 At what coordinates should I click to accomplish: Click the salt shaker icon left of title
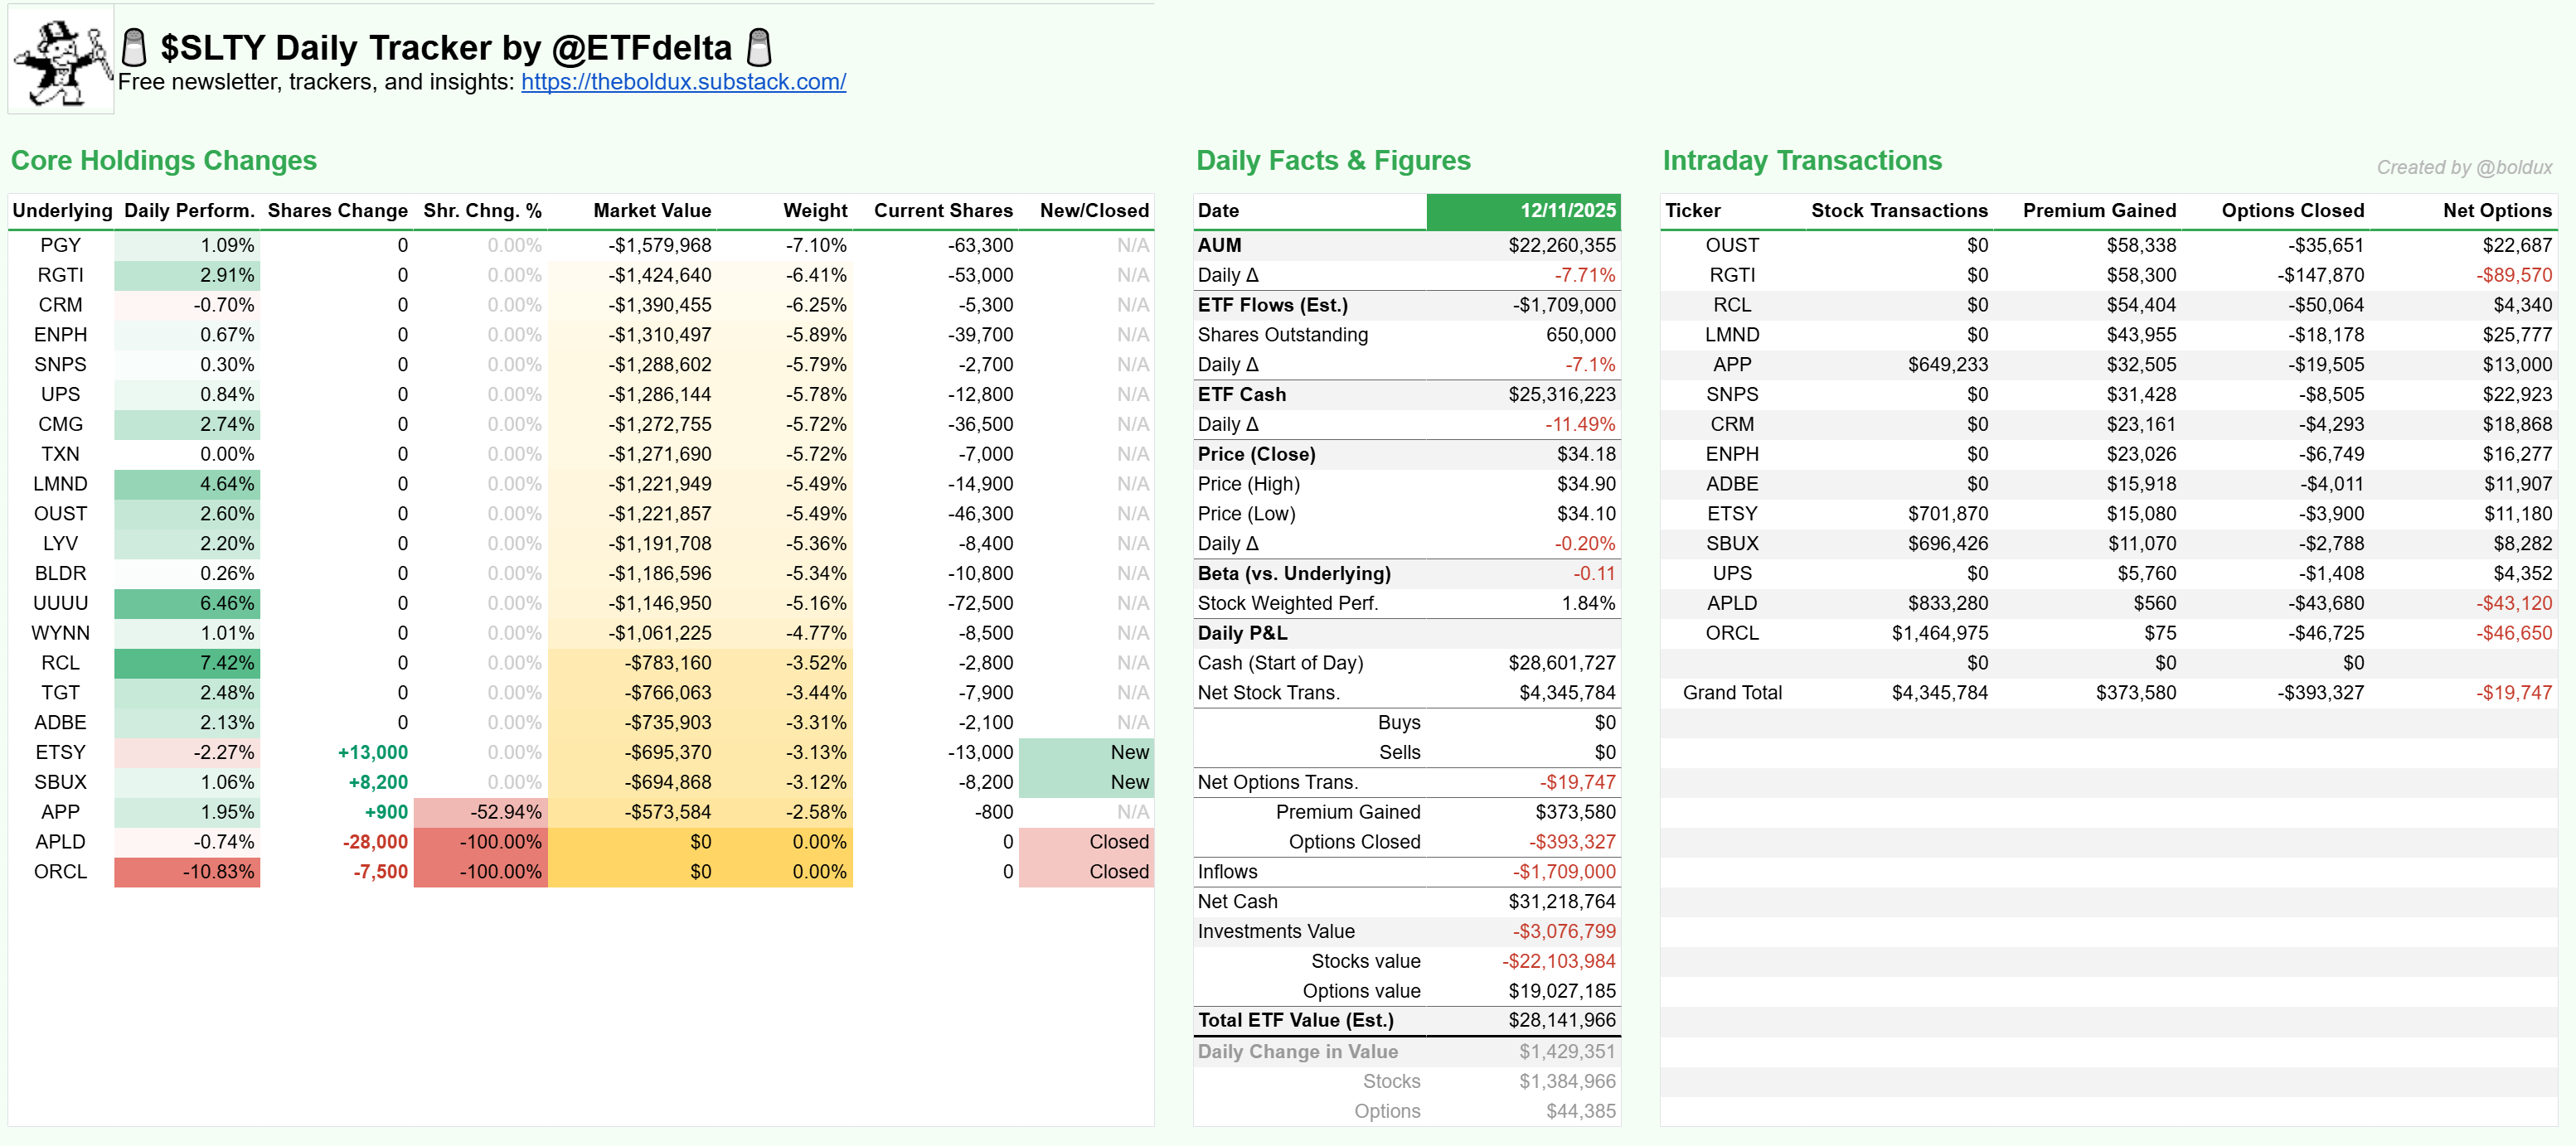coord(133,47)
